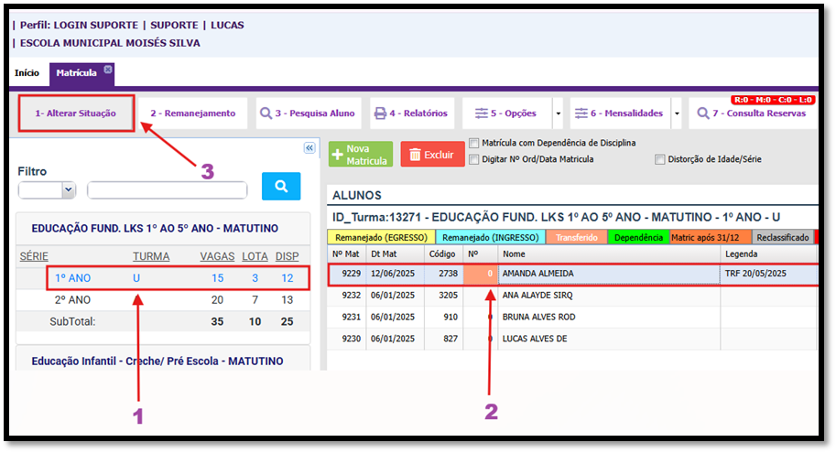The image size is (836, 453).
Task: Click the Filtro text input field
Action: pos(167,190)
